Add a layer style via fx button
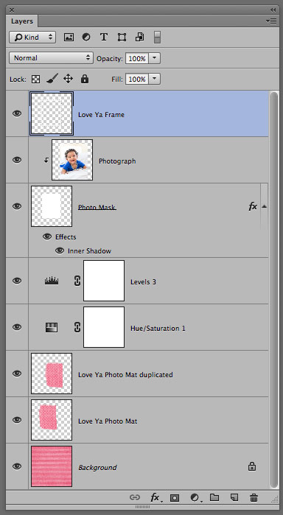Image resolution: width=283 pixels, height=515 pixels. [156, 497]
